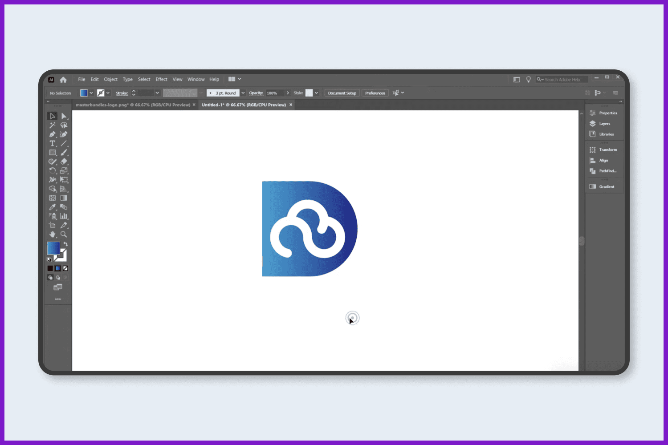This screenshot has width=668, height=445.
Task: Swap fill and stroke colors
Action: (x=65, y=244)
